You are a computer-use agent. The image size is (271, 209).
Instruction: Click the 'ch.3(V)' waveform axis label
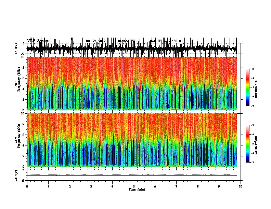tap(16, 175)
